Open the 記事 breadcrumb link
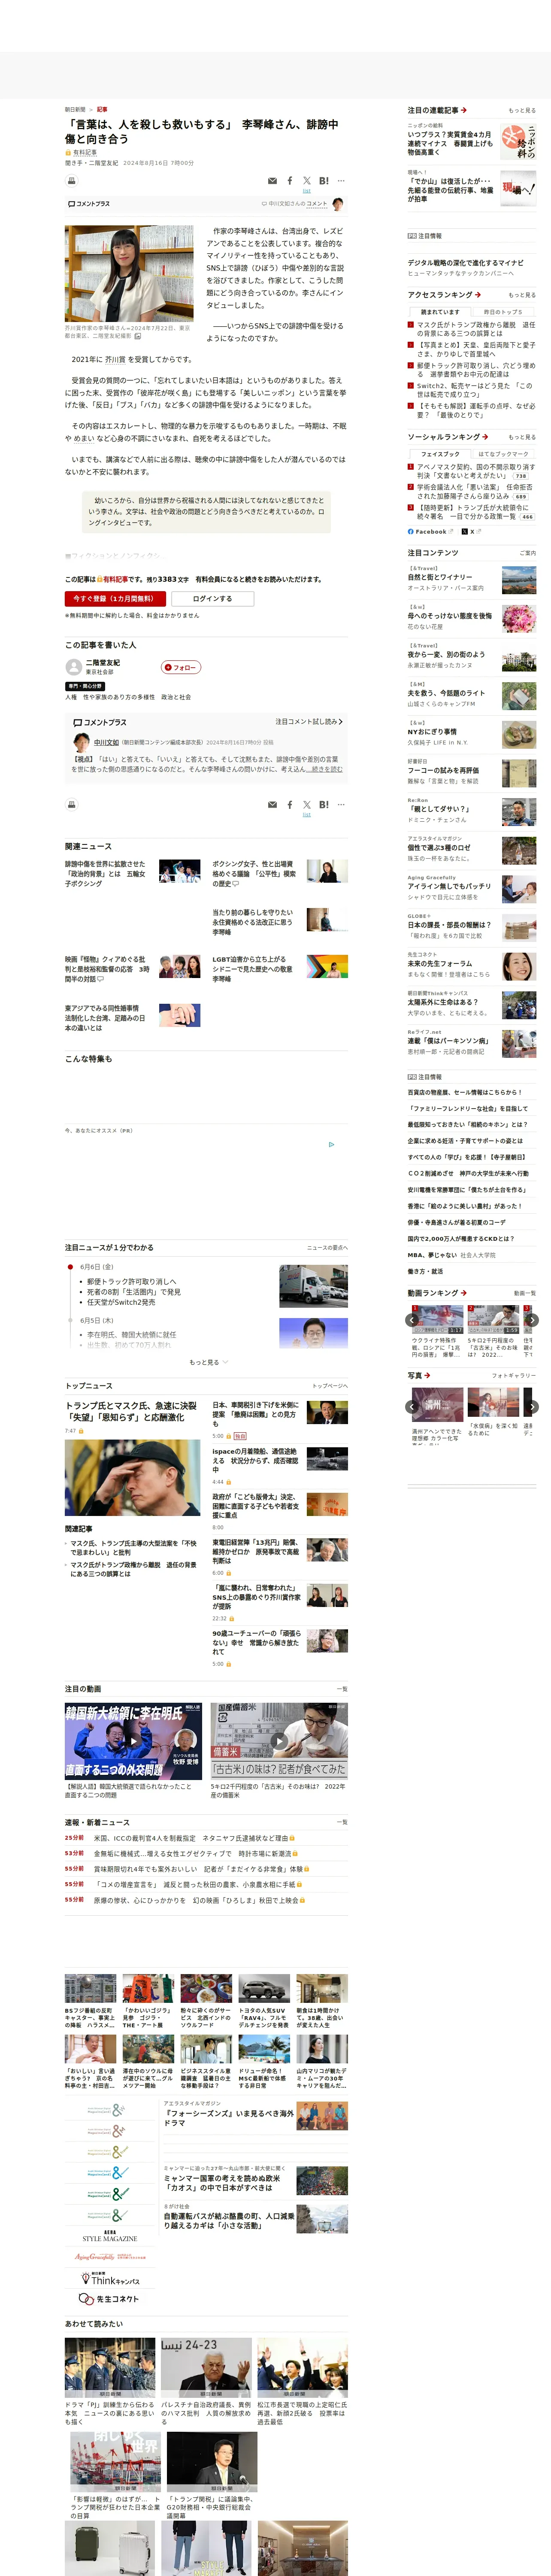The image size is (551, 2576). click(102, 109)
